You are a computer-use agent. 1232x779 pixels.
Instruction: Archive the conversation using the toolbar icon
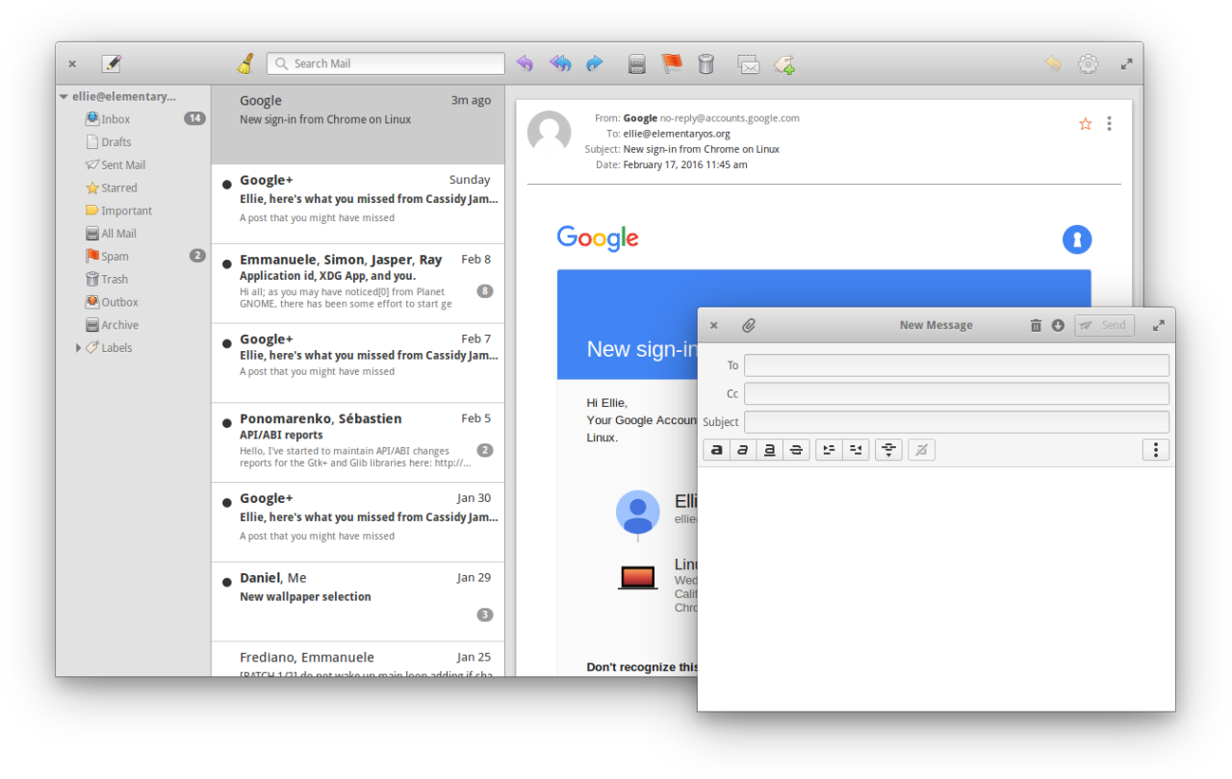[636, 63]
